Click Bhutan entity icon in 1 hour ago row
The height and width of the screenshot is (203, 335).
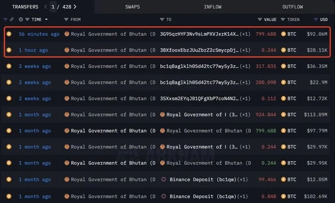67,50
